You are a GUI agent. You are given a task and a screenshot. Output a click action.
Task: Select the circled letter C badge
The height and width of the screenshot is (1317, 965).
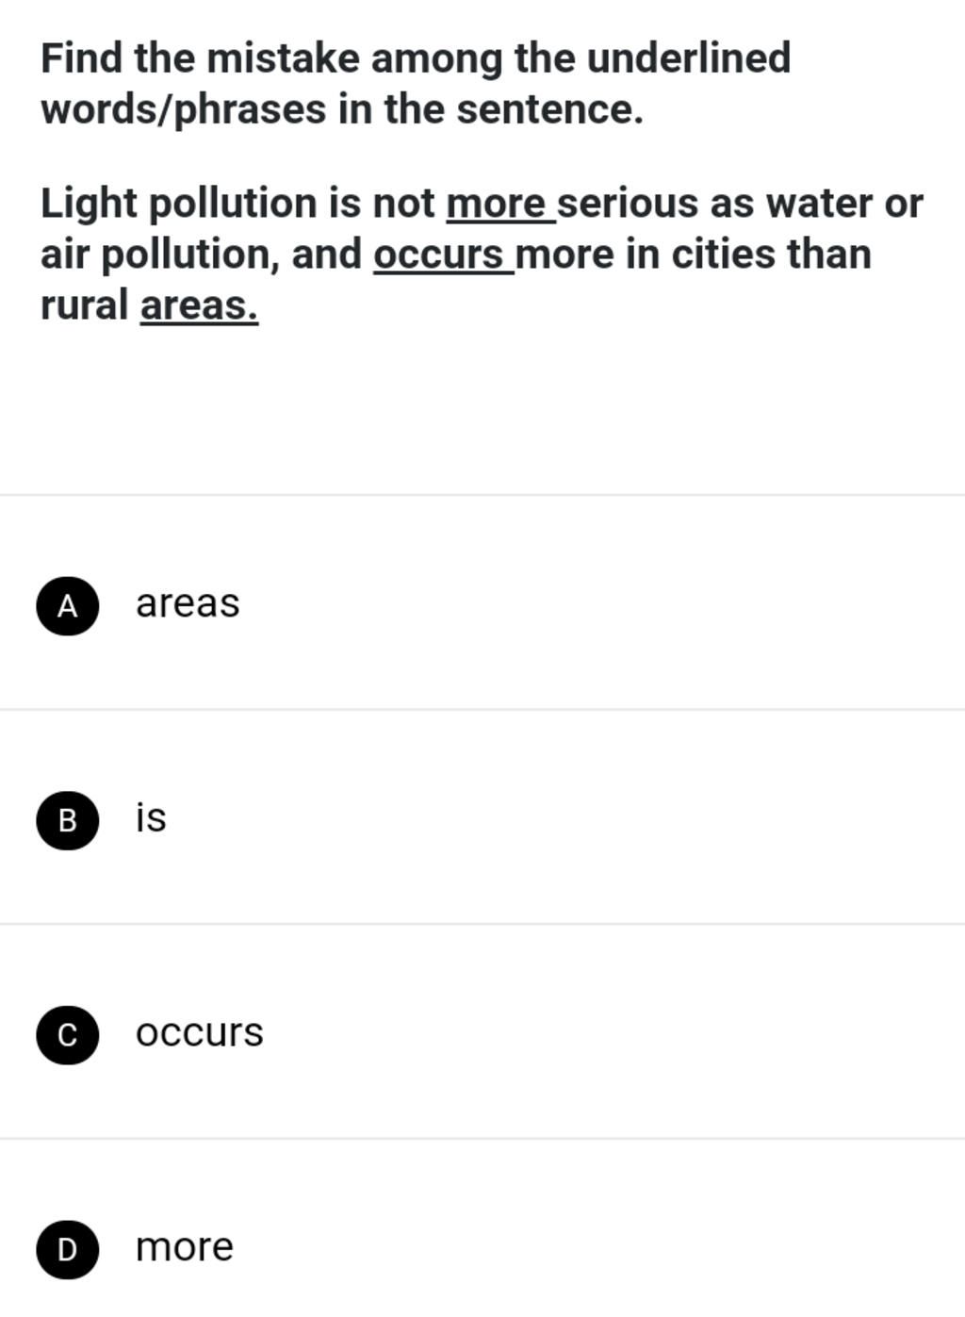(67, 1034)
